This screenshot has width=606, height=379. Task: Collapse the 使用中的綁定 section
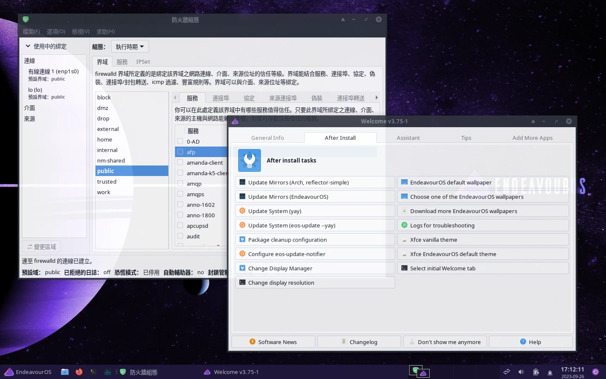click(x=28, y=46)
